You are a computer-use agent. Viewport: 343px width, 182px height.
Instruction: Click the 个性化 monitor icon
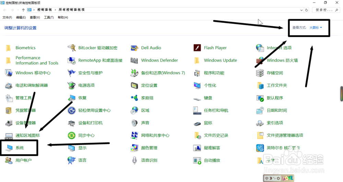(x=197, y=85)
